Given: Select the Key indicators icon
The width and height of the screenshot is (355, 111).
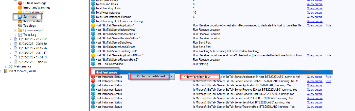Looking at the screenshot, I should (20, 21).
